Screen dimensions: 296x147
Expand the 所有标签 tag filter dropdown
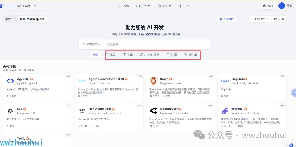pos(92,44)
